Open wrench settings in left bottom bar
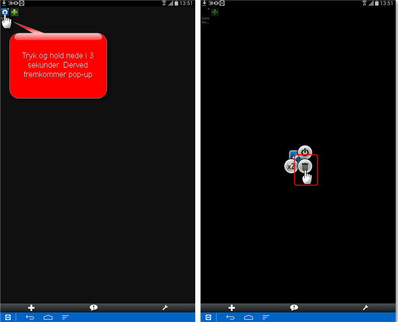The image size is (398, 322). [165, 308]
